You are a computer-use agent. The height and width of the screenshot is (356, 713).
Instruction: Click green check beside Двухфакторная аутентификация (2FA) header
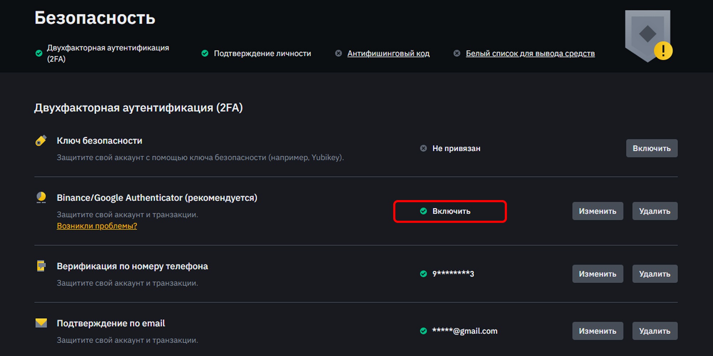click(39, 53)
